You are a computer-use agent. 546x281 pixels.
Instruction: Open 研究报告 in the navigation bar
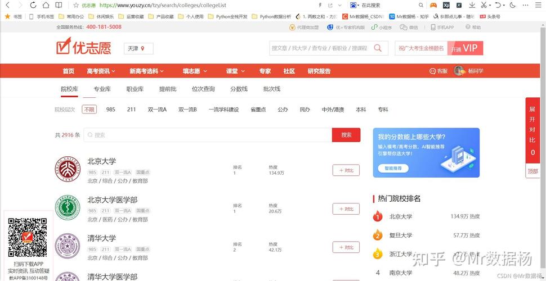coord(319,71)
